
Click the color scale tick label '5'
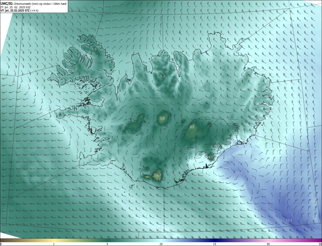pos(107,244)
